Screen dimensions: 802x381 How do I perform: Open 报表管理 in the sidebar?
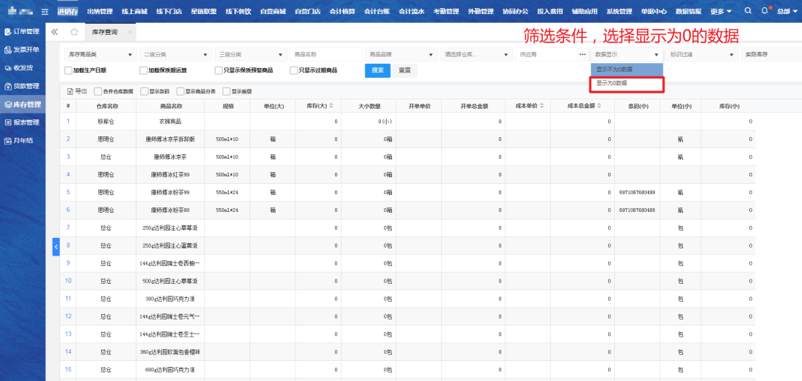tap(22, 122)
